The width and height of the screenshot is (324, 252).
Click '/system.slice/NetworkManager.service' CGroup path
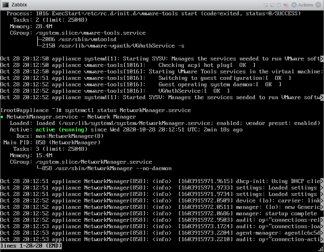[94, 162]
